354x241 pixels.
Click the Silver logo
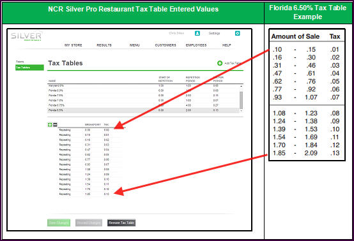pos(26,36)
